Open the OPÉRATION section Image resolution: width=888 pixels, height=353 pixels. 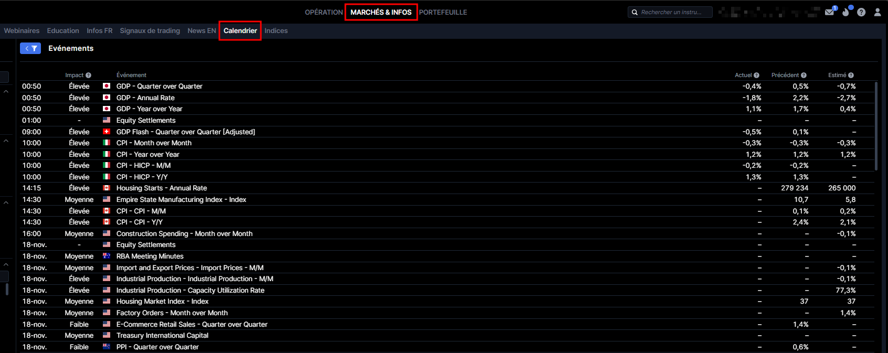[x=323, y=12]
